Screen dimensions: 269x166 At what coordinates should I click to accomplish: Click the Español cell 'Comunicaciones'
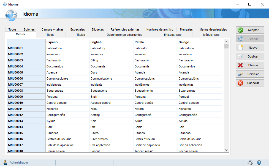(67, 78)
